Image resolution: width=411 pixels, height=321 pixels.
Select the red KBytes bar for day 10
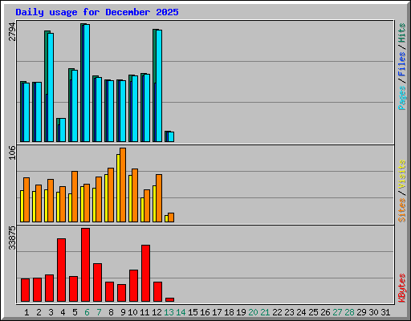(134, 286)
